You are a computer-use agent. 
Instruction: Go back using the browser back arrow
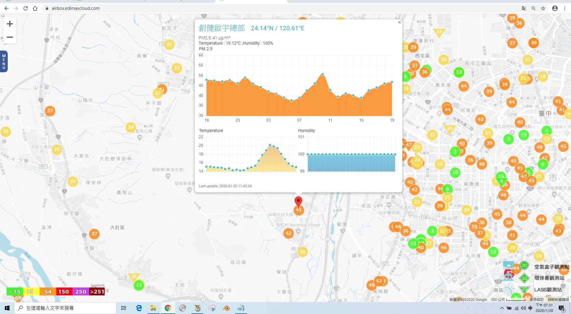pyautogui.click(x=7, y=8)
